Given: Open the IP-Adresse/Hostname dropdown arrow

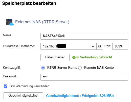Looking at the screenshot, I should pos(93,46).
